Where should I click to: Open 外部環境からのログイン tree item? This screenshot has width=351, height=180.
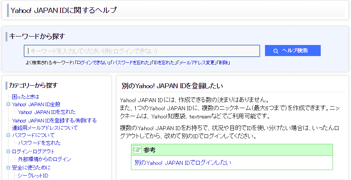point(45,159)
